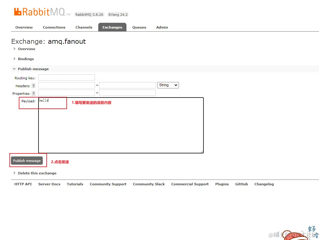The height and width of the screenshot is (240, 319).
Task: Click the Exchange: amq.fanout heading
Action: click(49, 41)
